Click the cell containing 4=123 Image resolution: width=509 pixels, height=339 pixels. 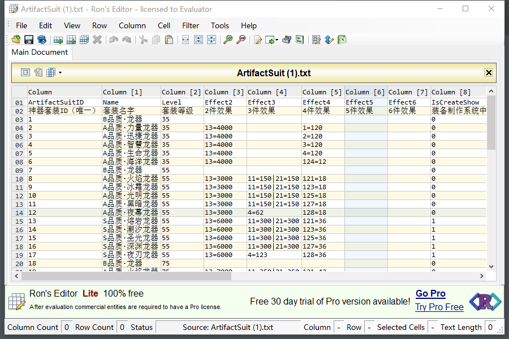pyautogui.click(x=274, y=255)
